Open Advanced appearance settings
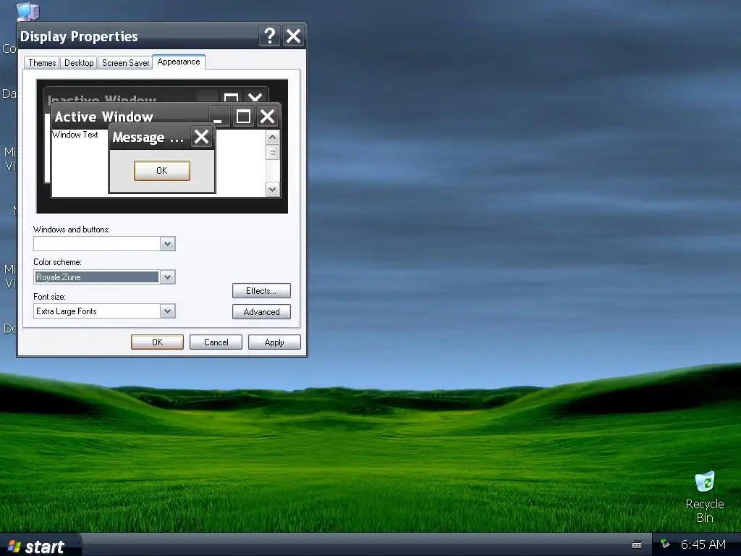The image size is (741, 556). coord(261,311)
